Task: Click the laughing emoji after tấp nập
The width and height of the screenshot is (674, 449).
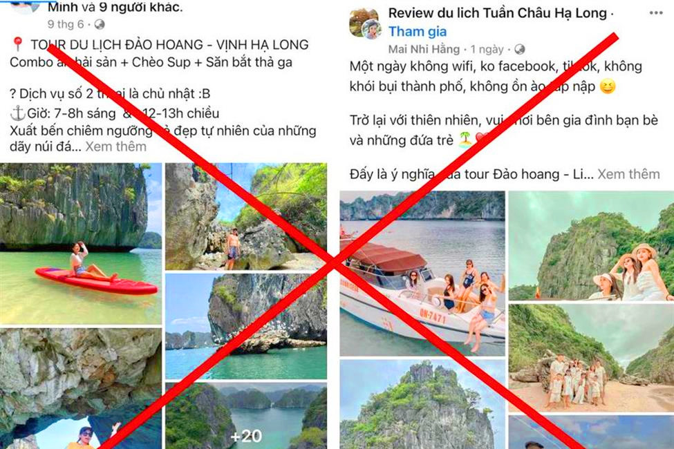Action: pyautogui.click(x=608, y=86)
